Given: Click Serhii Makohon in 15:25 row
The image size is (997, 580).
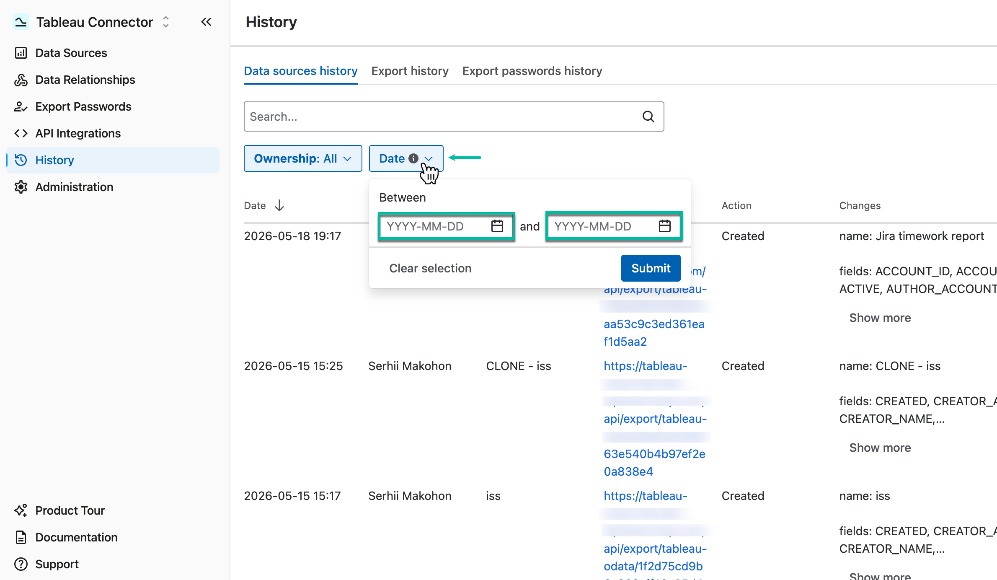Looking at the screenshot, I should [x=410, y=366].
